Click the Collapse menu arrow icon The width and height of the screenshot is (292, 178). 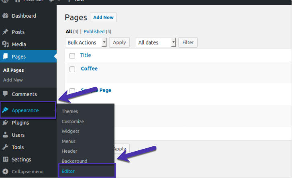5,171
